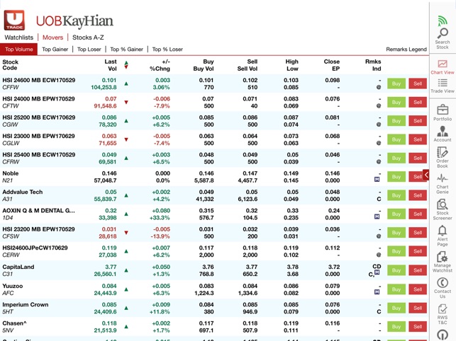Click the M remark icon for CapitaLand
This screenshot has width=456, height=341.
click(377, 272)
